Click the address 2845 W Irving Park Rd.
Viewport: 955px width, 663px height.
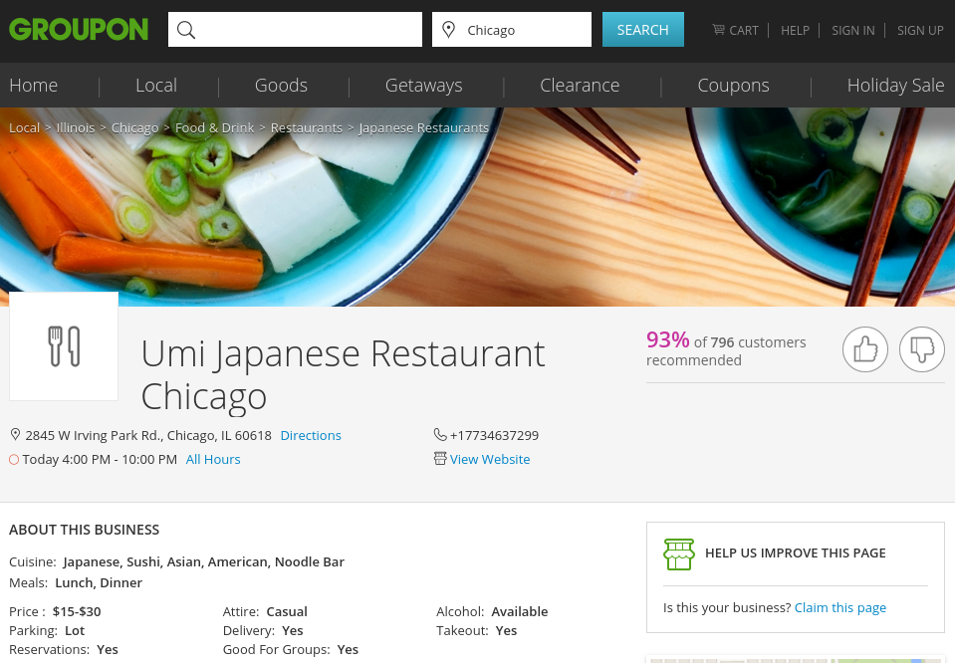click(x=148, y=435)
